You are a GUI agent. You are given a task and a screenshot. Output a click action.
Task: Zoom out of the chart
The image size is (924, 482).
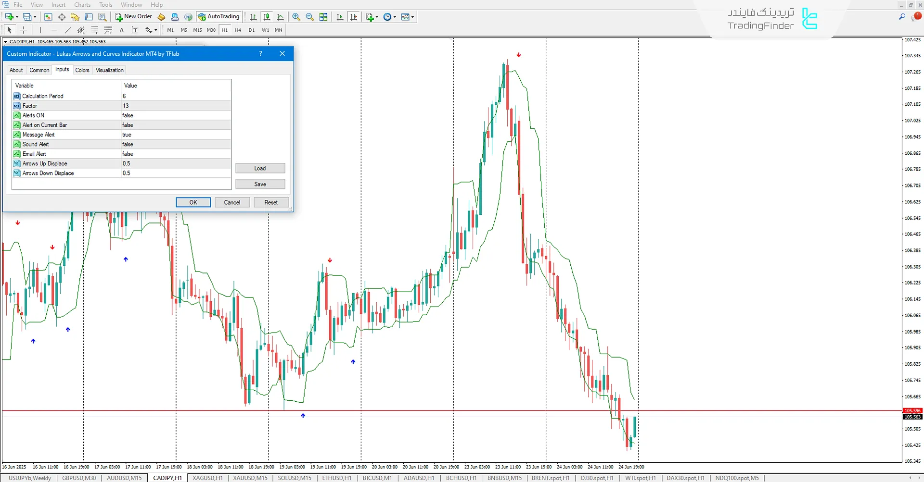coord(310,17)
